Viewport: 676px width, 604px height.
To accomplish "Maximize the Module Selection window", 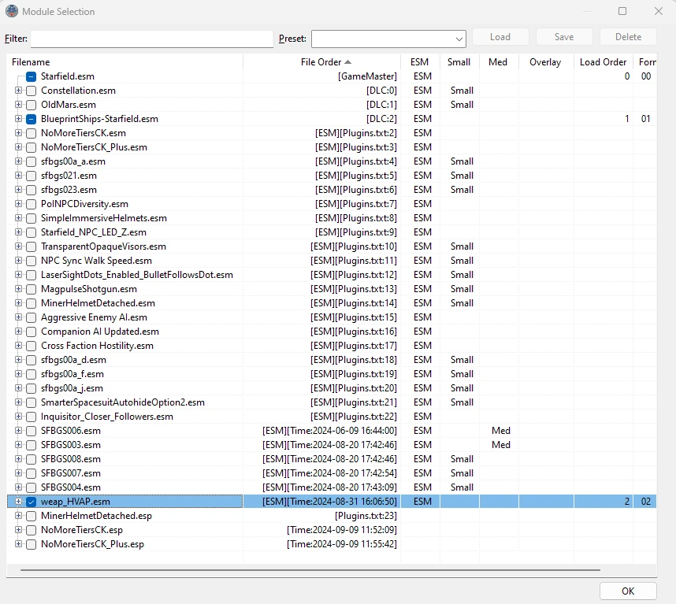I will [x=622, y=11].
